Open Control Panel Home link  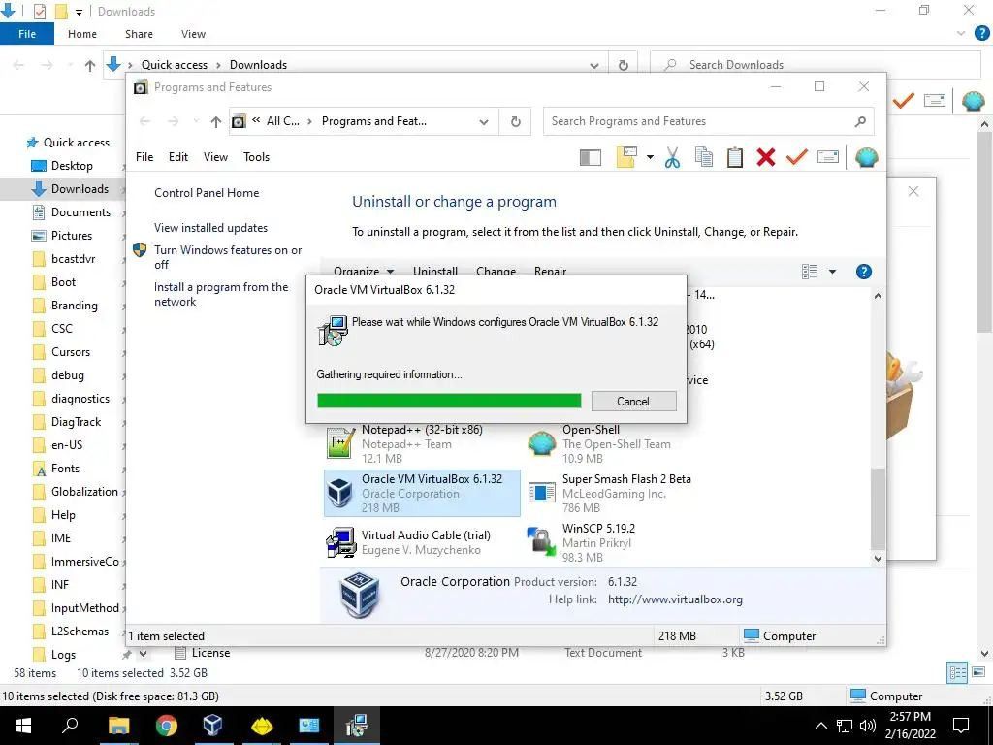tap(207, 193)
